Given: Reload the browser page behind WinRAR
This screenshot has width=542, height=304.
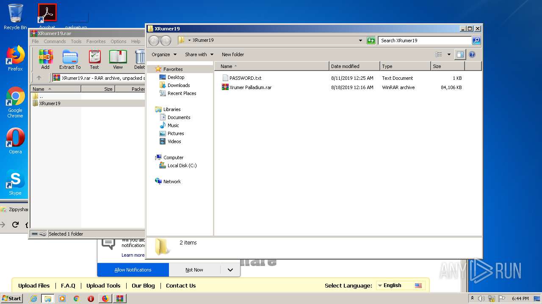Looking at the screenshot, I should 15,225.
